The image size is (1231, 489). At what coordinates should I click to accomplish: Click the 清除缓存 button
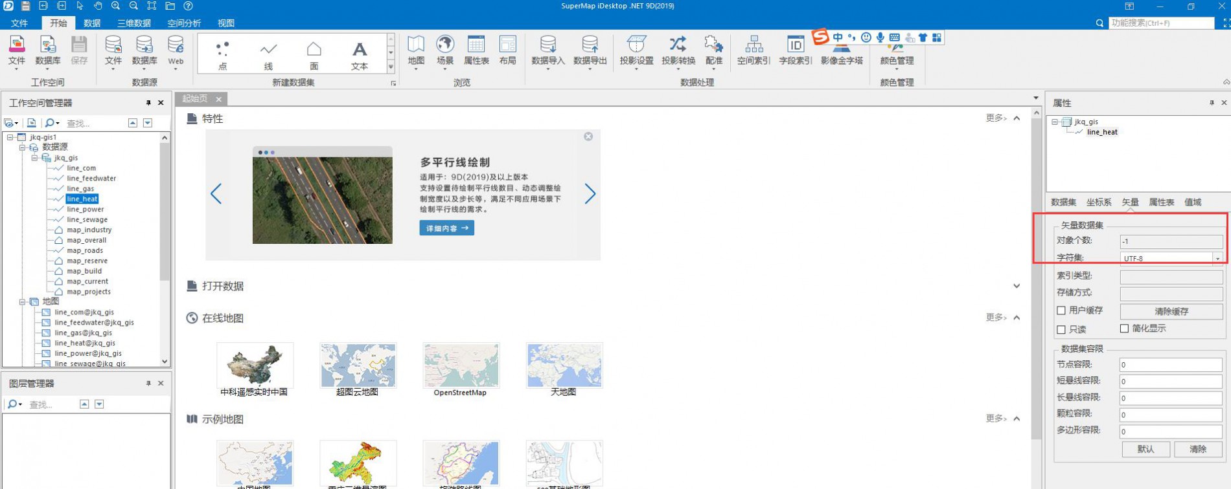1171,311
